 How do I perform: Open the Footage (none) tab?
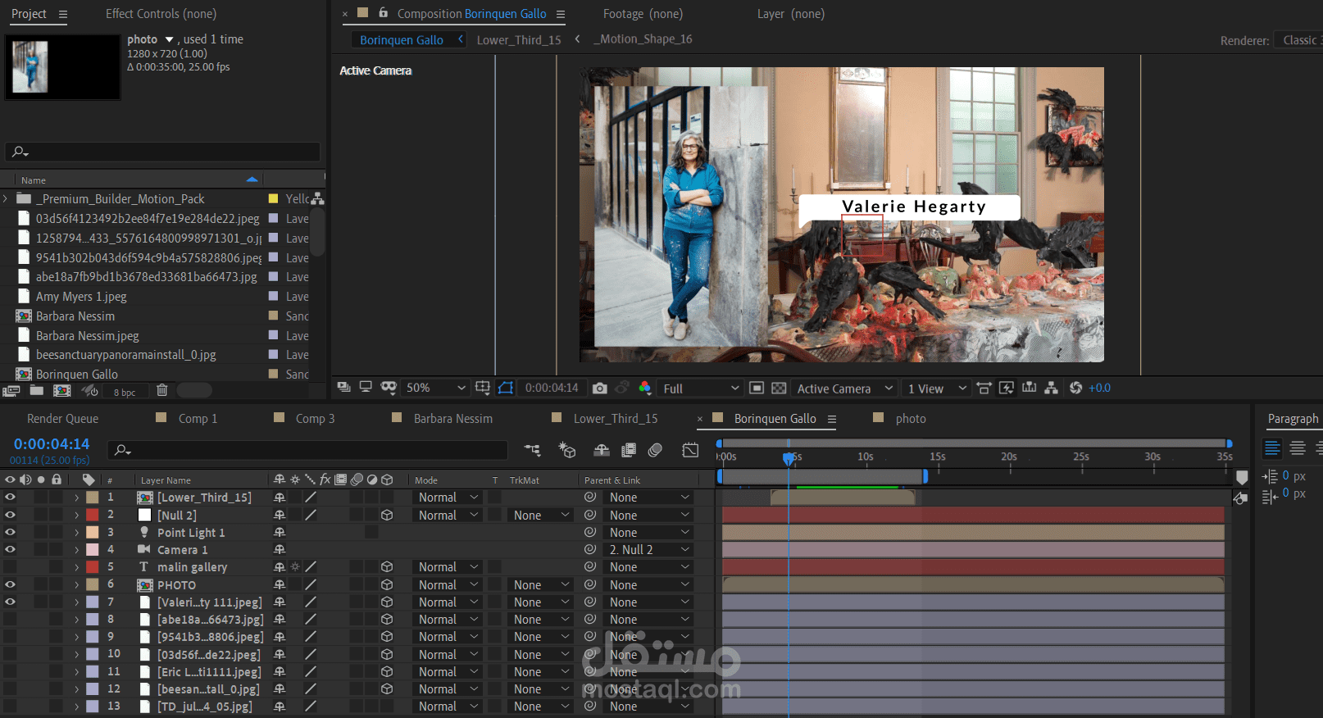tap(643, 14)
